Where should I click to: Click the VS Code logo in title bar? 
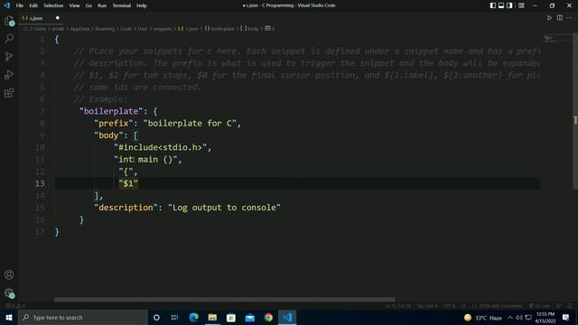pyautogui.click(x=6, y=5)
